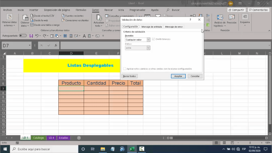Open Conexiones existentes
Image resolution: width=272 pixels, height=153 pixels.
75,20
